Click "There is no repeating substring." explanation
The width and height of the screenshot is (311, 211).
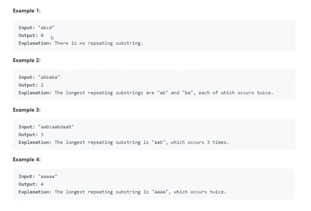98,43
